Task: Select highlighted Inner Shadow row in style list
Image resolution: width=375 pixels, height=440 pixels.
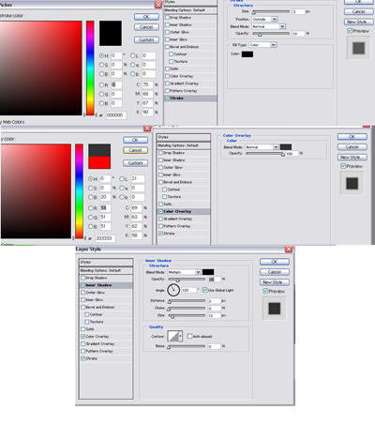Action: click(x=106, y=285)
